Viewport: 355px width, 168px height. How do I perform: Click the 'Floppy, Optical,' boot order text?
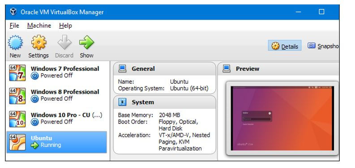(x=179, y=122)
